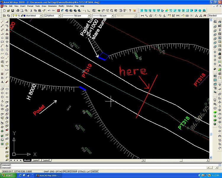This screenshot has height=178, width=222.
Task: Select the Line draw tool
Action: pyautogui.click(x=3, y=22)
